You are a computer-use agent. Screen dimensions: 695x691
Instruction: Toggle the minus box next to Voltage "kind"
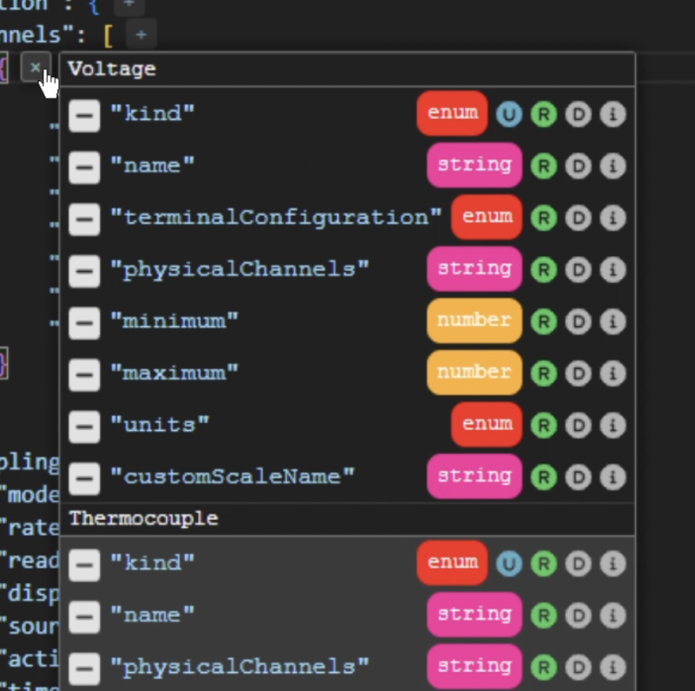pyautogui.click(x=84, y=116)
